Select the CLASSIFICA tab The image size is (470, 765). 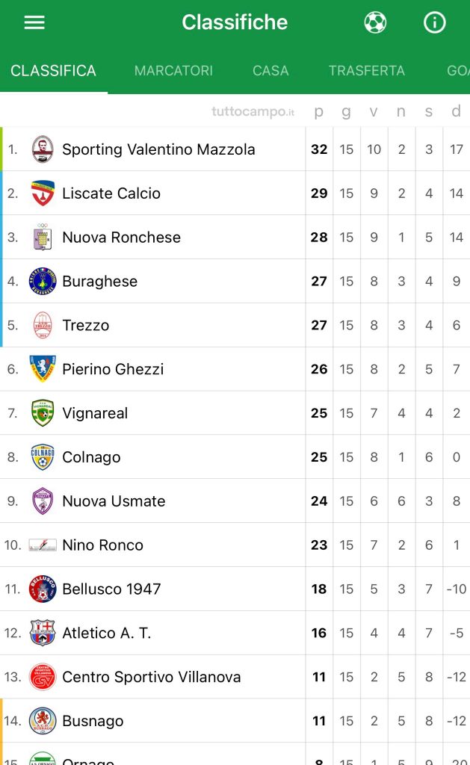click(53, 71)
